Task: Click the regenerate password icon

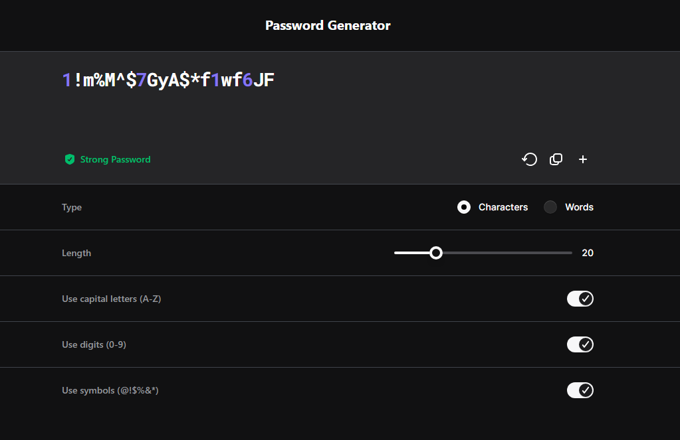Action: [x=529, y=159]
